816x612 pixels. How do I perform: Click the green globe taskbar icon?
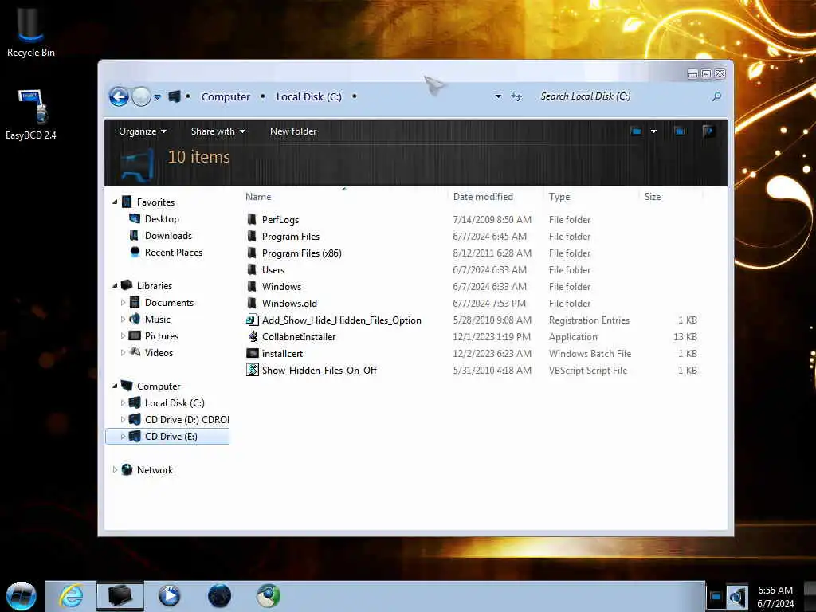click(269, 596)
